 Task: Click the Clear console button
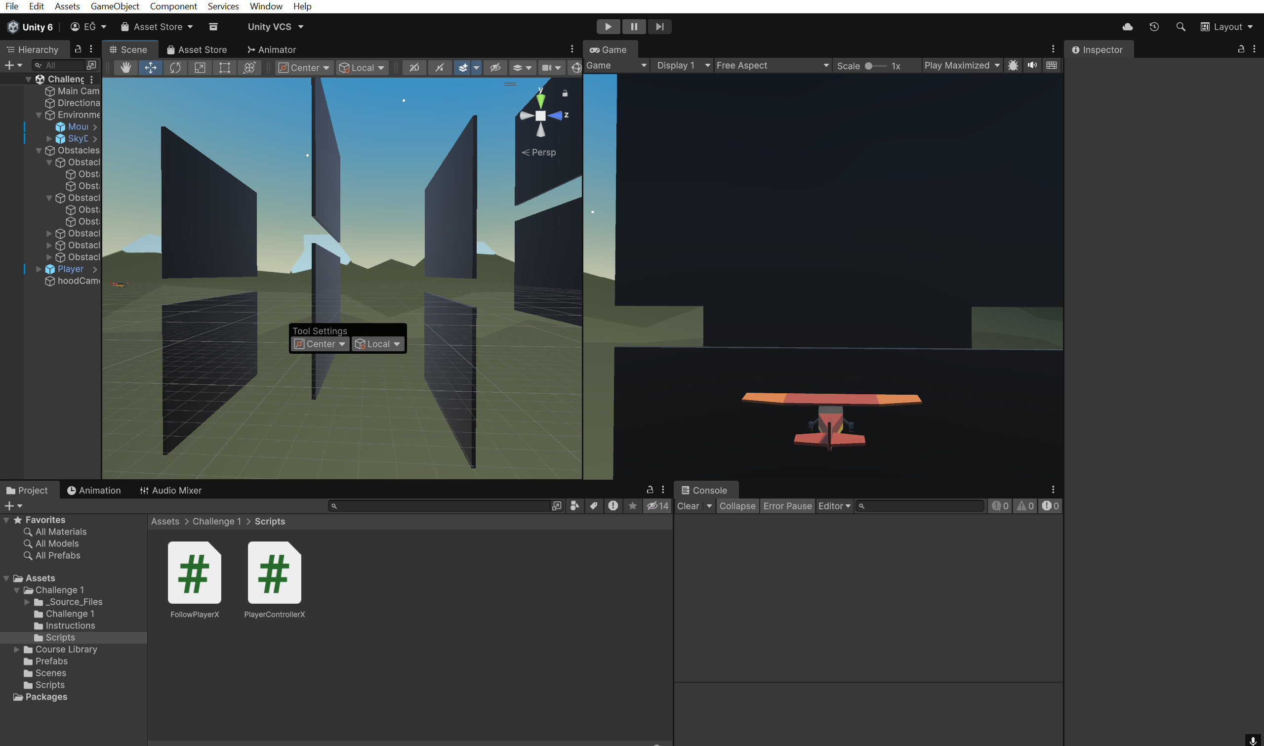688,506
